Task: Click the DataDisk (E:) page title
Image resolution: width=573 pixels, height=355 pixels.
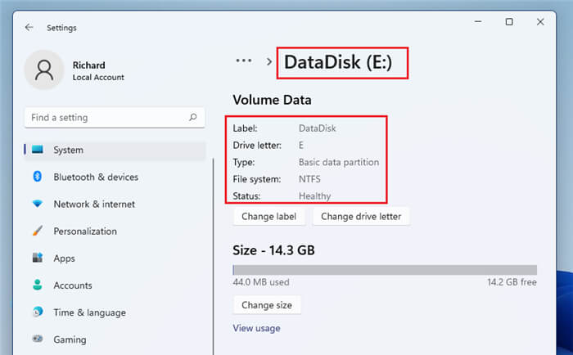Action: [x=338, y=61]
